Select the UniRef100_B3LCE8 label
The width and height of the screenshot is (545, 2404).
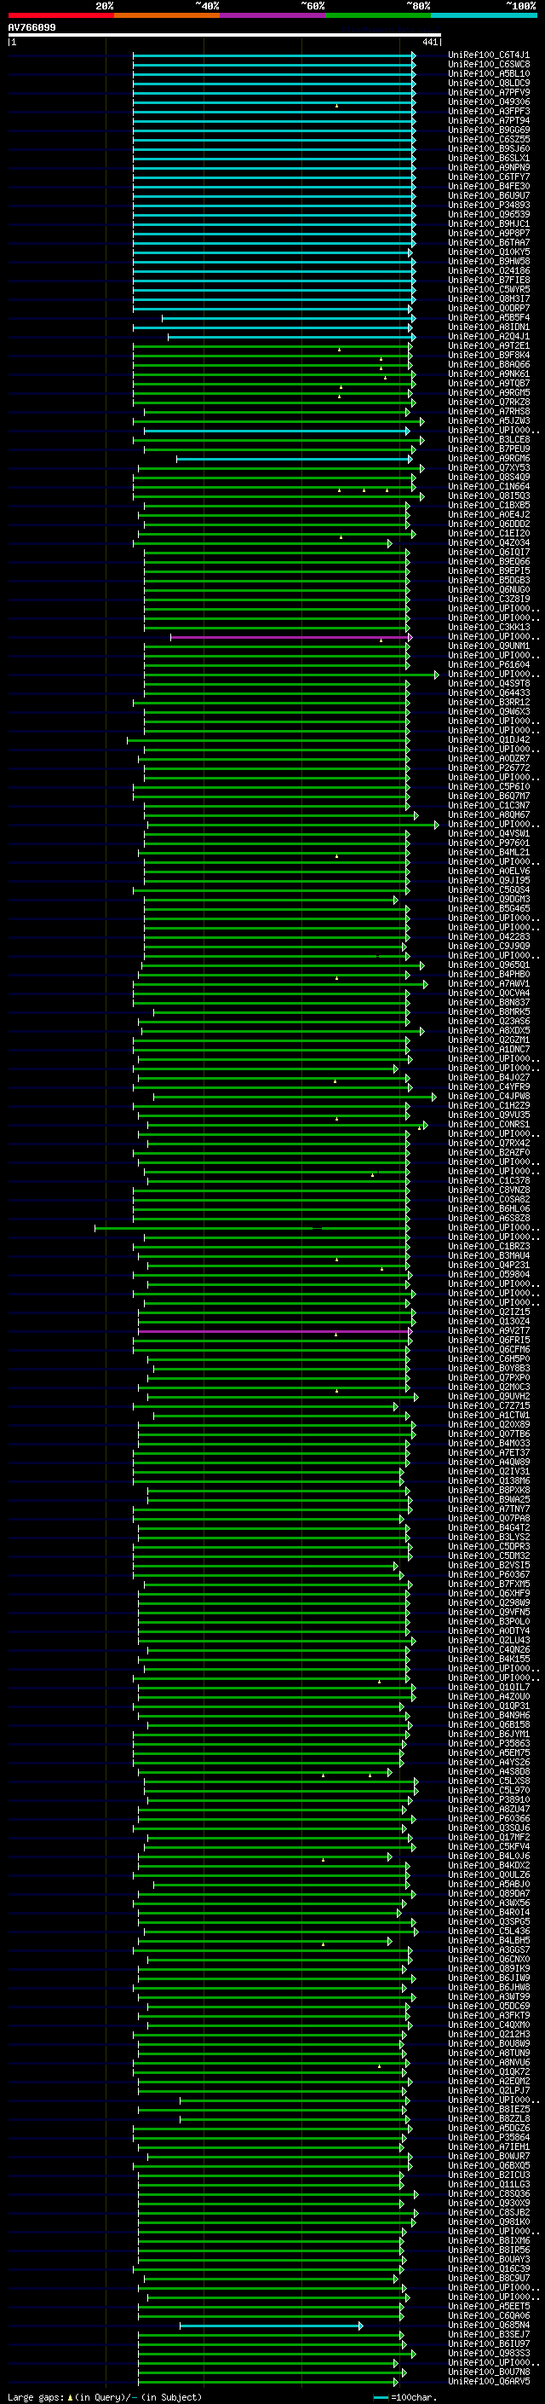(x=489, y=439)
